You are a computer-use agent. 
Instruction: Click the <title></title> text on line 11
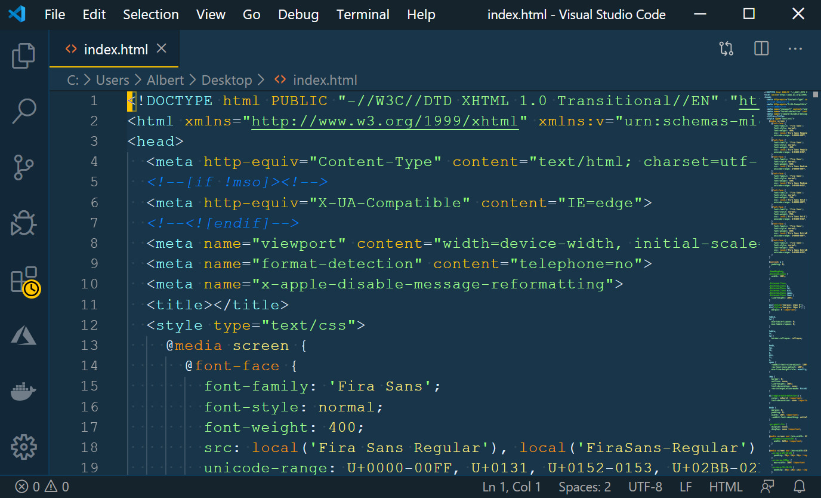pyautogui.click(x=218, y=305)
